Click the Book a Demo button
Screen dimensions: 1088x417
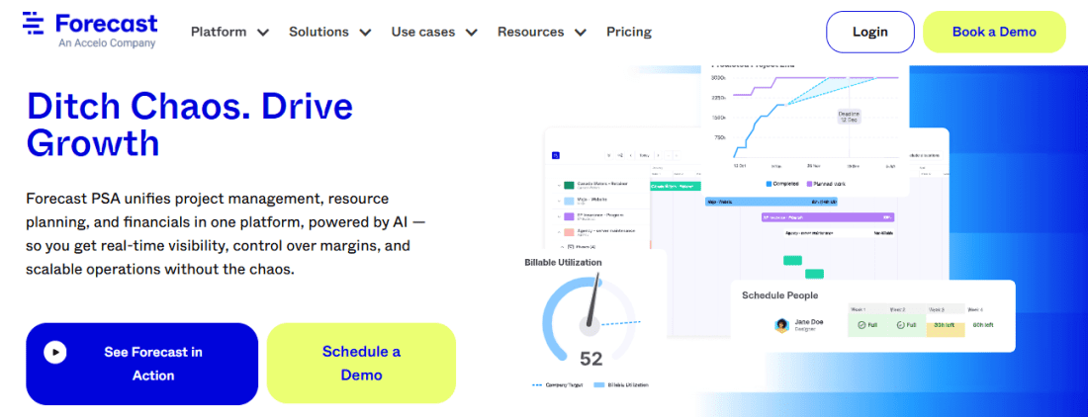coord(994,32)
